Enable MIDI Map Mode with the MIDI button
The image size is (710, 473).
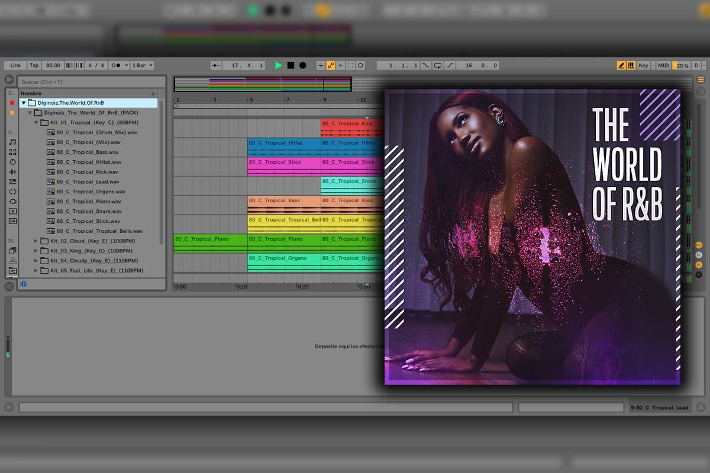pyautogui.click(x=664, y=66)
